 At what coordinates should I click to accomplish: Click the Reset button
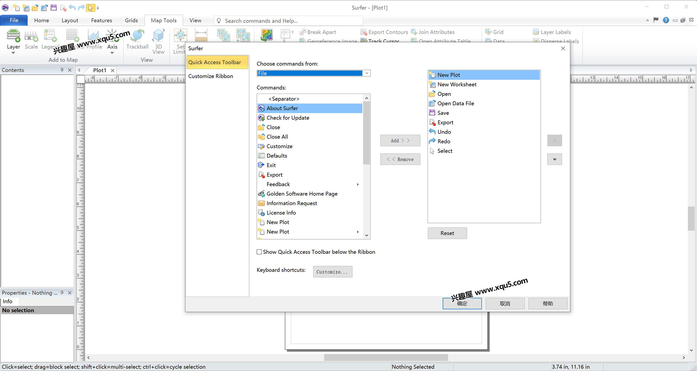click(447, 233)
